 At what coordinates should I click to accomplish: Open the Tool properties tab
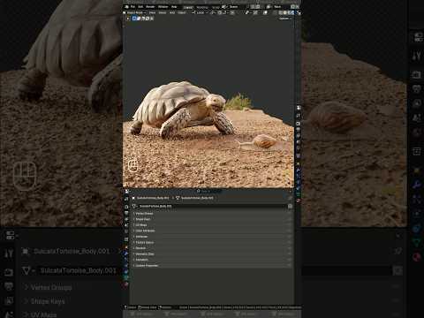(126, 199)
